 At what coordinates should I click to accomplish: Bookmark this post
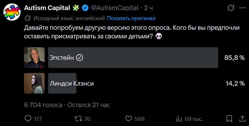(229, 119)
